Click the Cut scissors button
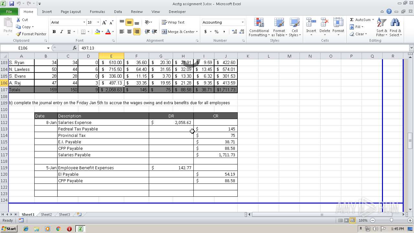Image resolution: width=414 pixels, height=233 pixels. click(x=22, y=20)
